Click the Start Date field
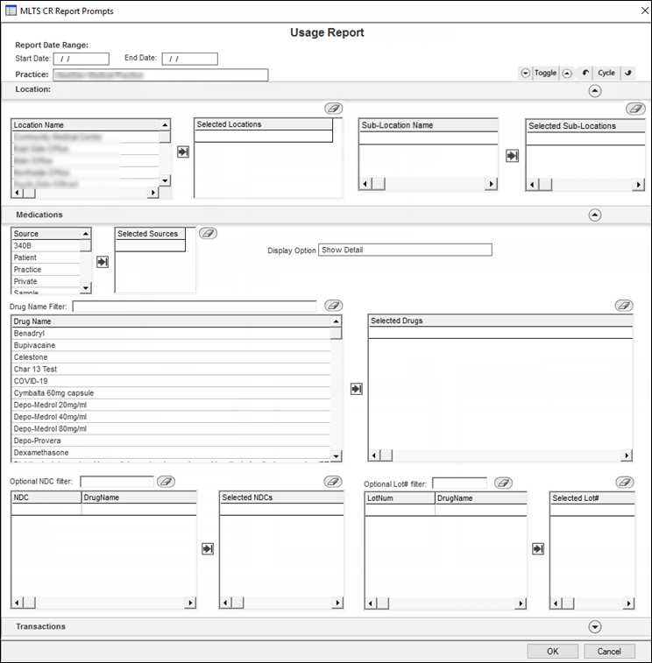 (81, 59)
